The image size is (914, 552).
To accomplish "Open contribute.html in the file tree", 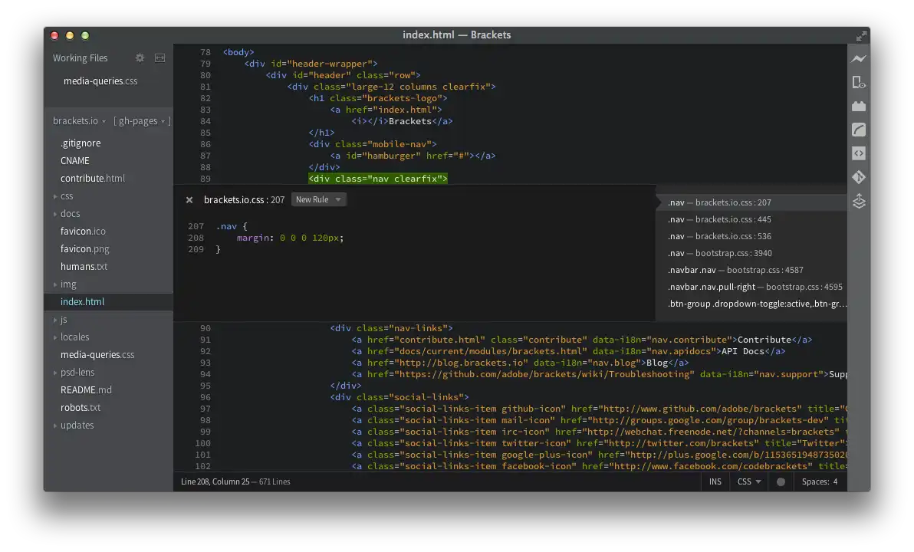I will pyautogui.click(x=92, y=179).
